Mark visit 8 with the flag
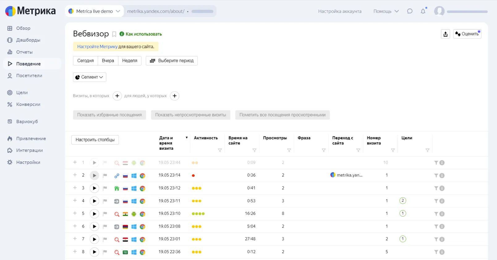This screenshot has width=497, height=260. pyautogui.click(x=105, y=252)
